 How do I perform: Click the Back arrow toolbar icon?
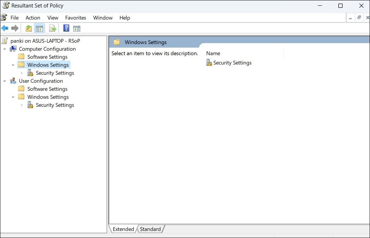coord(5,28)
